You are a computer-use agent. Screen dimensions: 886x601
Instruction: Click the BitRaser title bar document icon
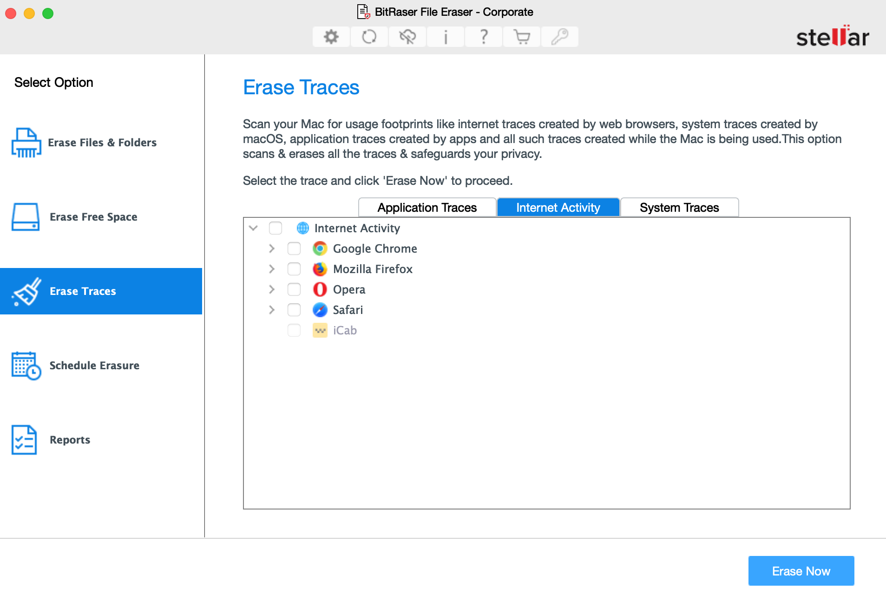(363, 12)
